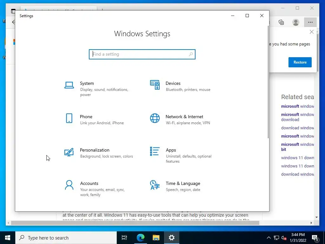Click 'Uninstall, defaults, optional features' description
The image size is (325, 244).
pyautogui.click(x=189, y=159)
